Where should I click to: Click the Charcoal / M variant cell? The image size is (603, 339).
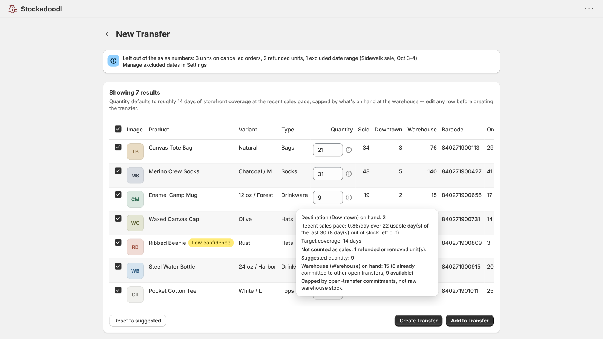(255, 171)
